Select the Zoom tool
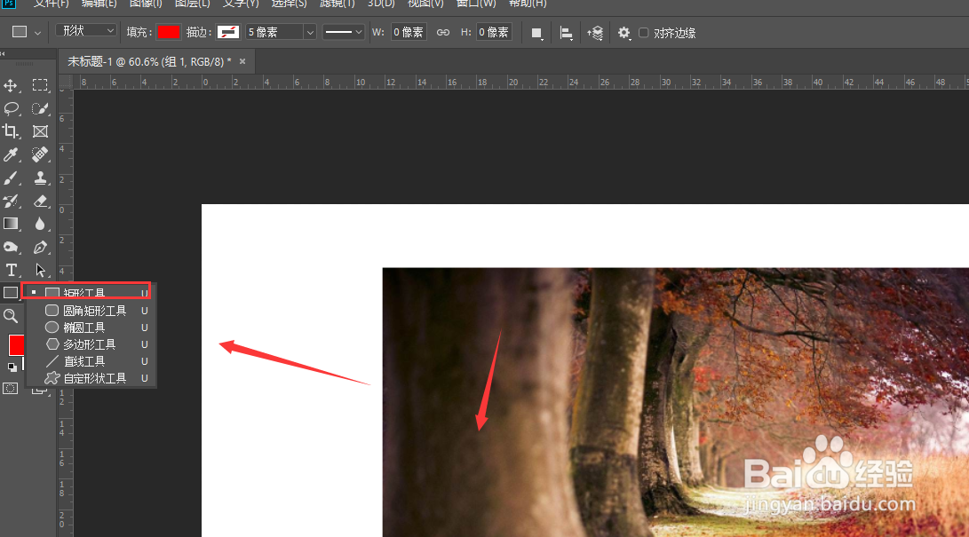This screenshot has width=969, height=537. (11, 316)
